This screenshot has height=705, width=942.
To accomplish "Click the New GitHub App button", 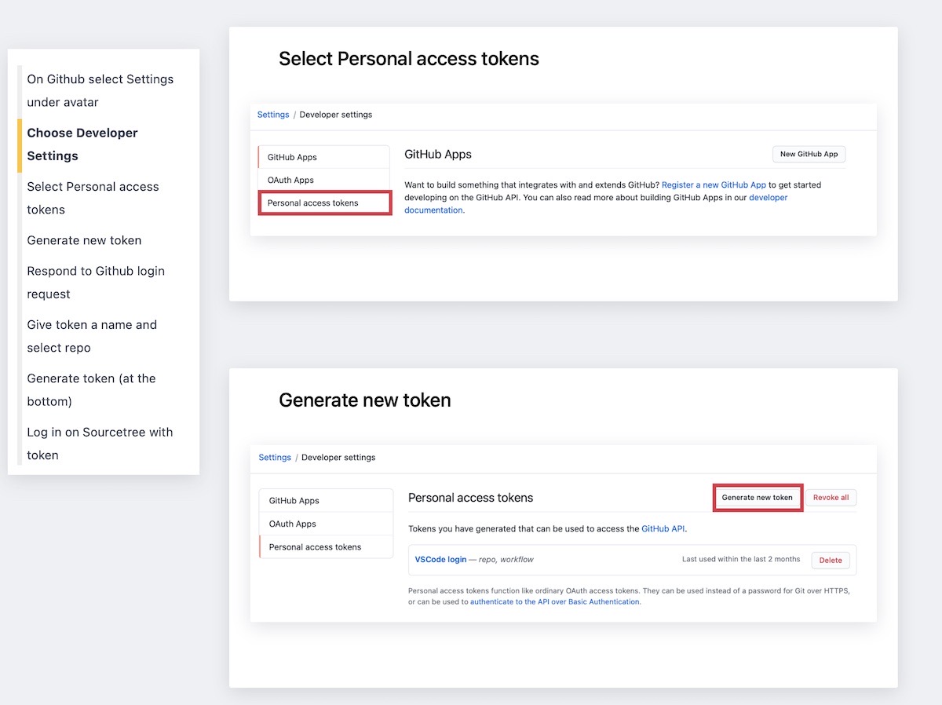I will pos(809,155).
